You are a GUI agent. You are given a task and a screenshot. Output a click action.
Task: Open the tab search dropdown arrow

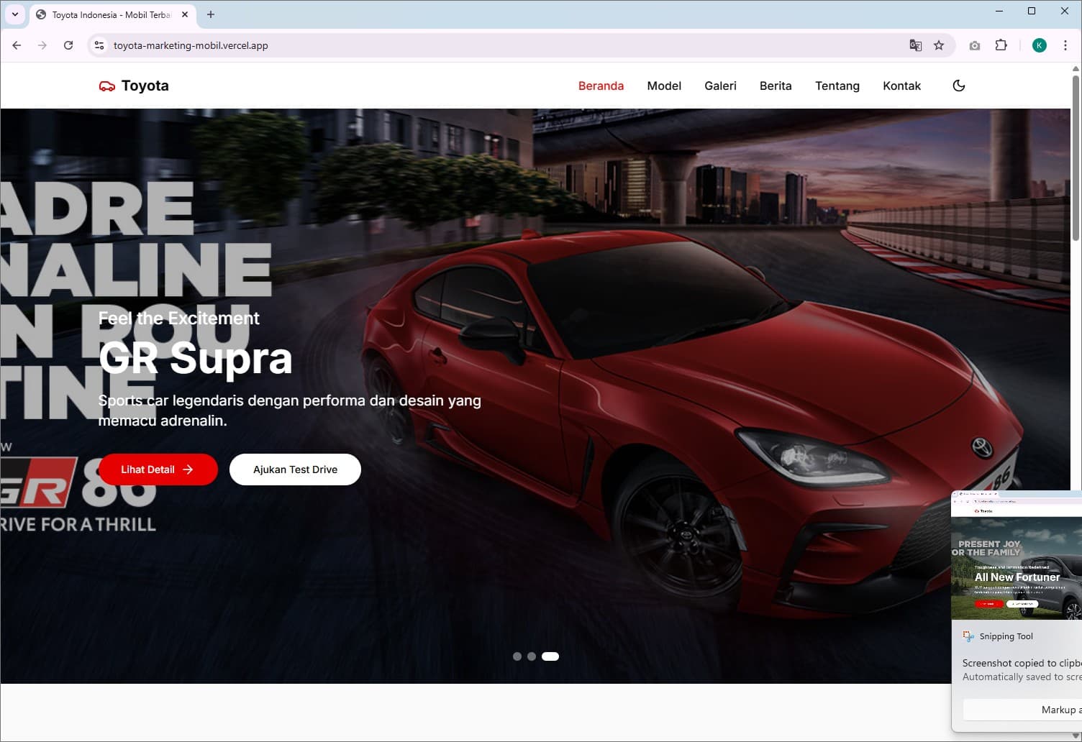coord(15,14)
